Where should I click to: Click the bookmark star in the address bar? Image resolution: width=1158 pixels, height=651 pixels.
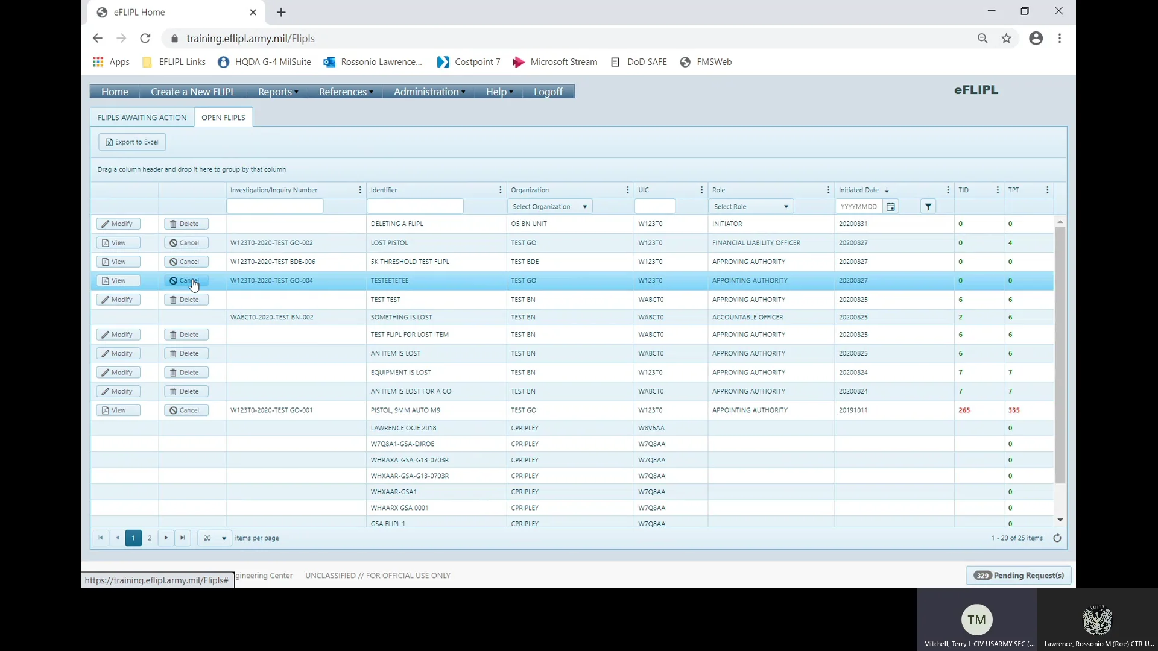(x=1006, y=38)
